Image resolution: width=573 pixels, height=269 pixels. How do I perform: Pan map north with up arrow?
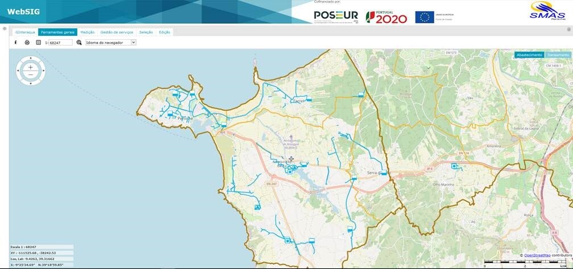(x=31, y=59)
